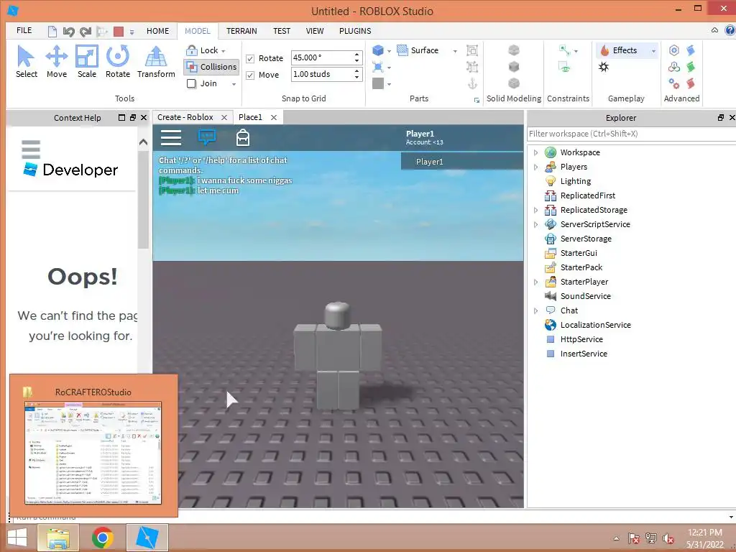Screen dimensions: 736x552
Task: Decrease the move increment with down arrow
Action: 357,78
